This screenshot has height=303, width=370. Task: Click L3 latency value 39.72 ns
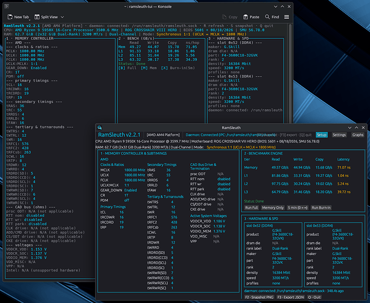pyautogui.click(x=344, y=191)
